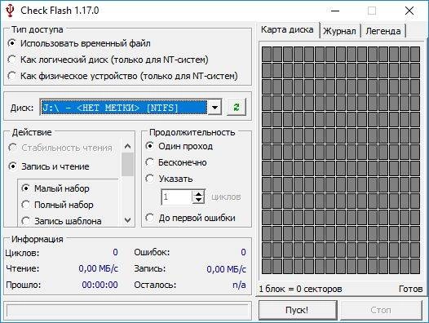Click the cycles number input field
429x323 pixels.
coord(176,197)
